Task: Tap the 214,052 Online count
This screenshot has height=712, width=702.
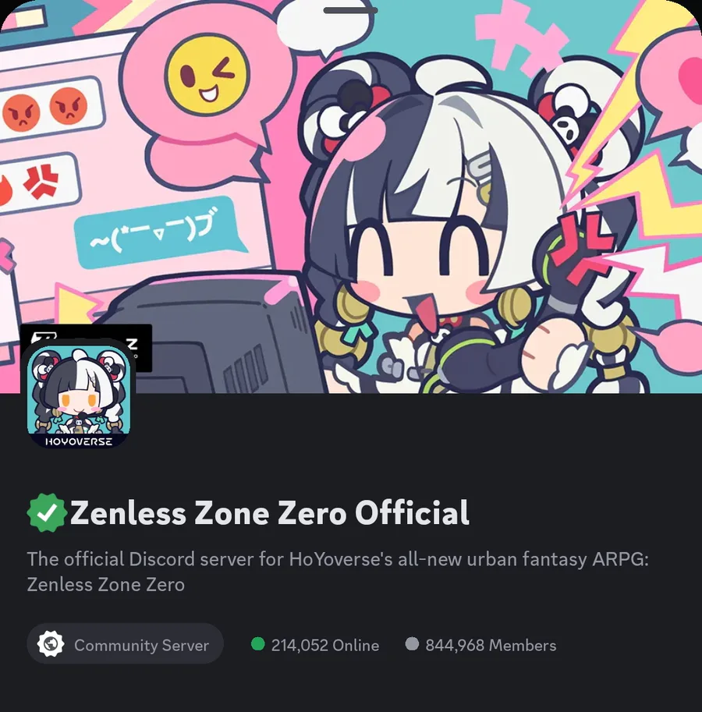Action: (x=325, y=645)
